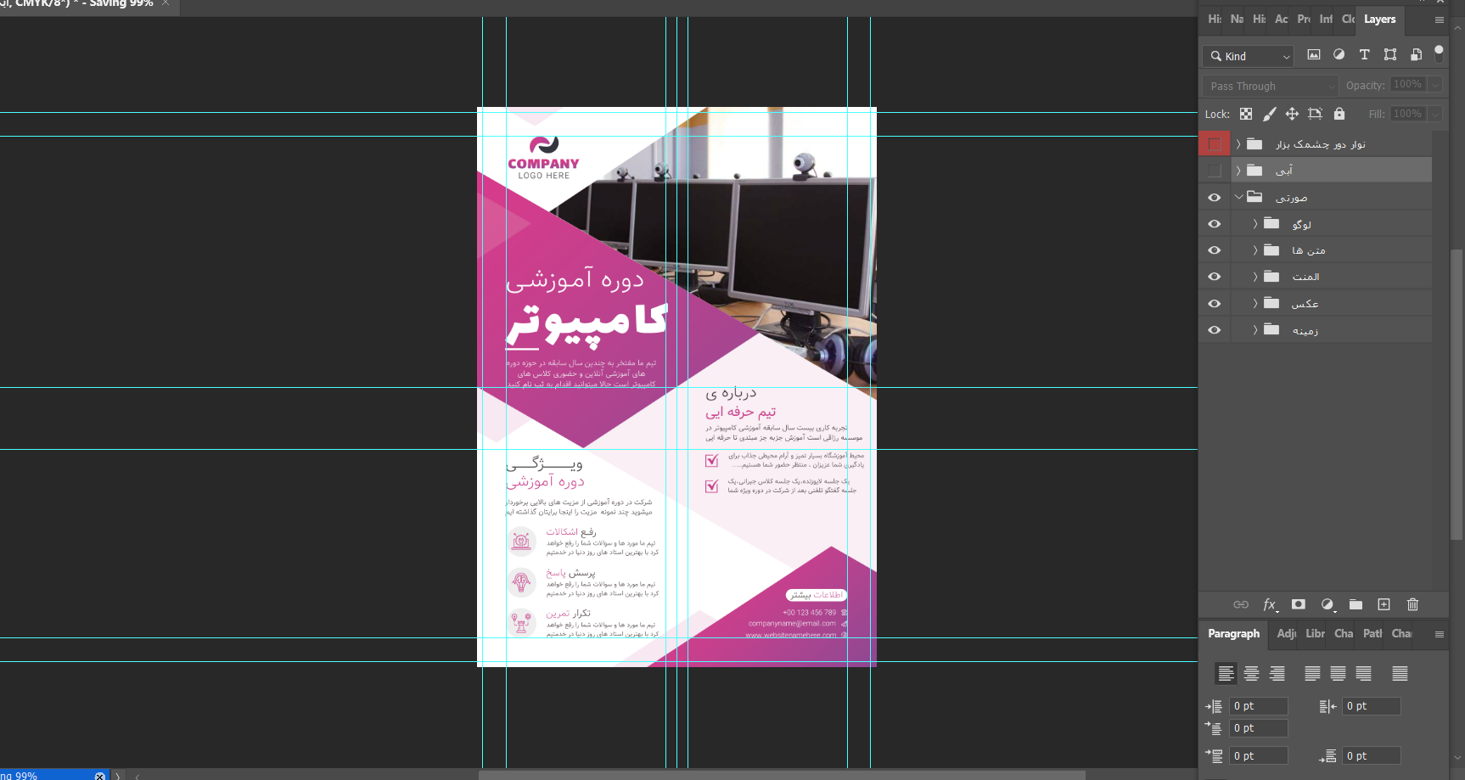Hide the صورتی group layer
The image size is (1465, 780).
click(1215, 198)
